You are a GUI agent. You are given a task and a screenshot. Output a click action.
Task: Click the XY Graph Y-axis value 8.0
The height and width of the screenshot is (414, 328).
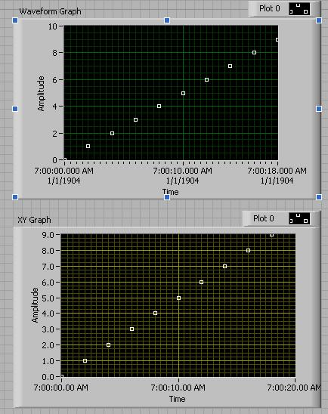point(48,251)
